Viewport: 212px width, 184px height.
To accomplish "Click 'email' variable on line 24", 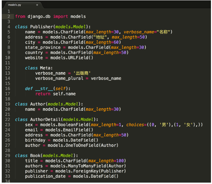I will [x=31, y=130].
